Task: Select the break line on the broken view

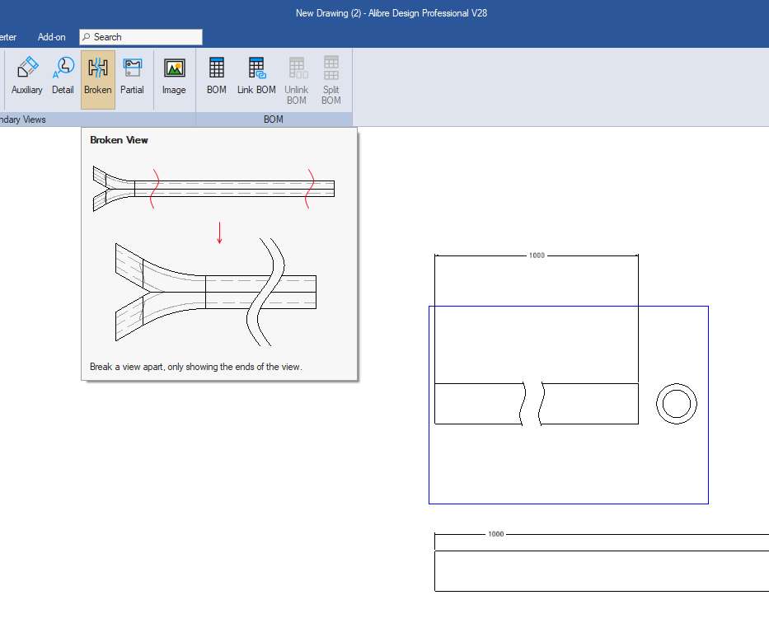Action: (x=532, y=404)
